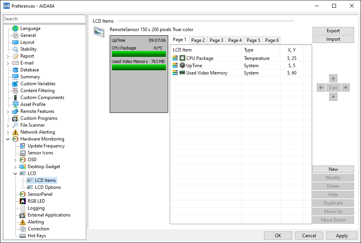Expand the Report tree node
Image resolution: width=361 pixels, height=243 pixels.
[x=8, y=56]
